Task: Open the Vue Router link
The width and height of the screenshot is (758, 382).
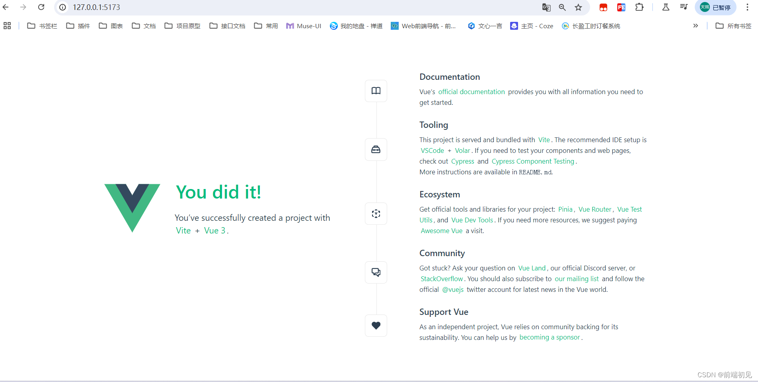Action: [594, 209]
